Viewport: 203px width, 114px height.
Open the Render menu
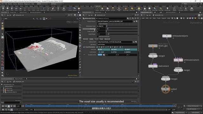tap(10, 4)
